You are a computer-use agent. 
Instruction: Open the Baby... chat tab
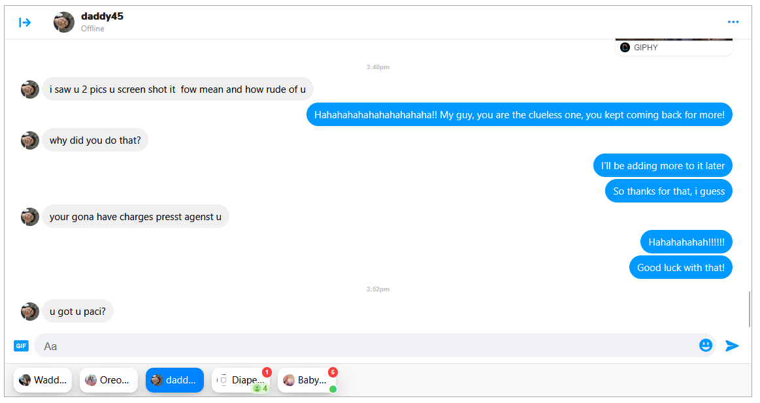point(306,380)
